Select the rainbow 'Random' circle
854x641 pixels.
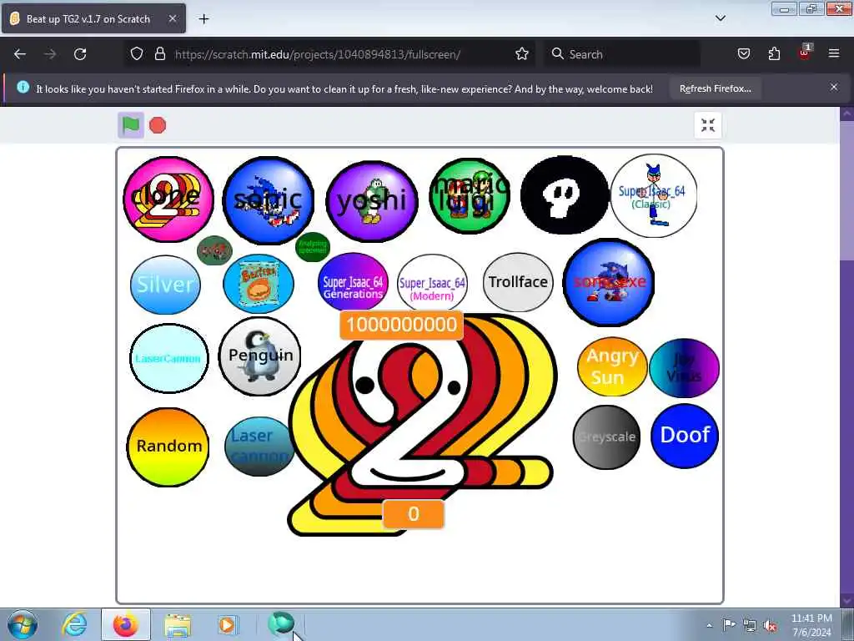pyautogui.click(x=168, y=447)
